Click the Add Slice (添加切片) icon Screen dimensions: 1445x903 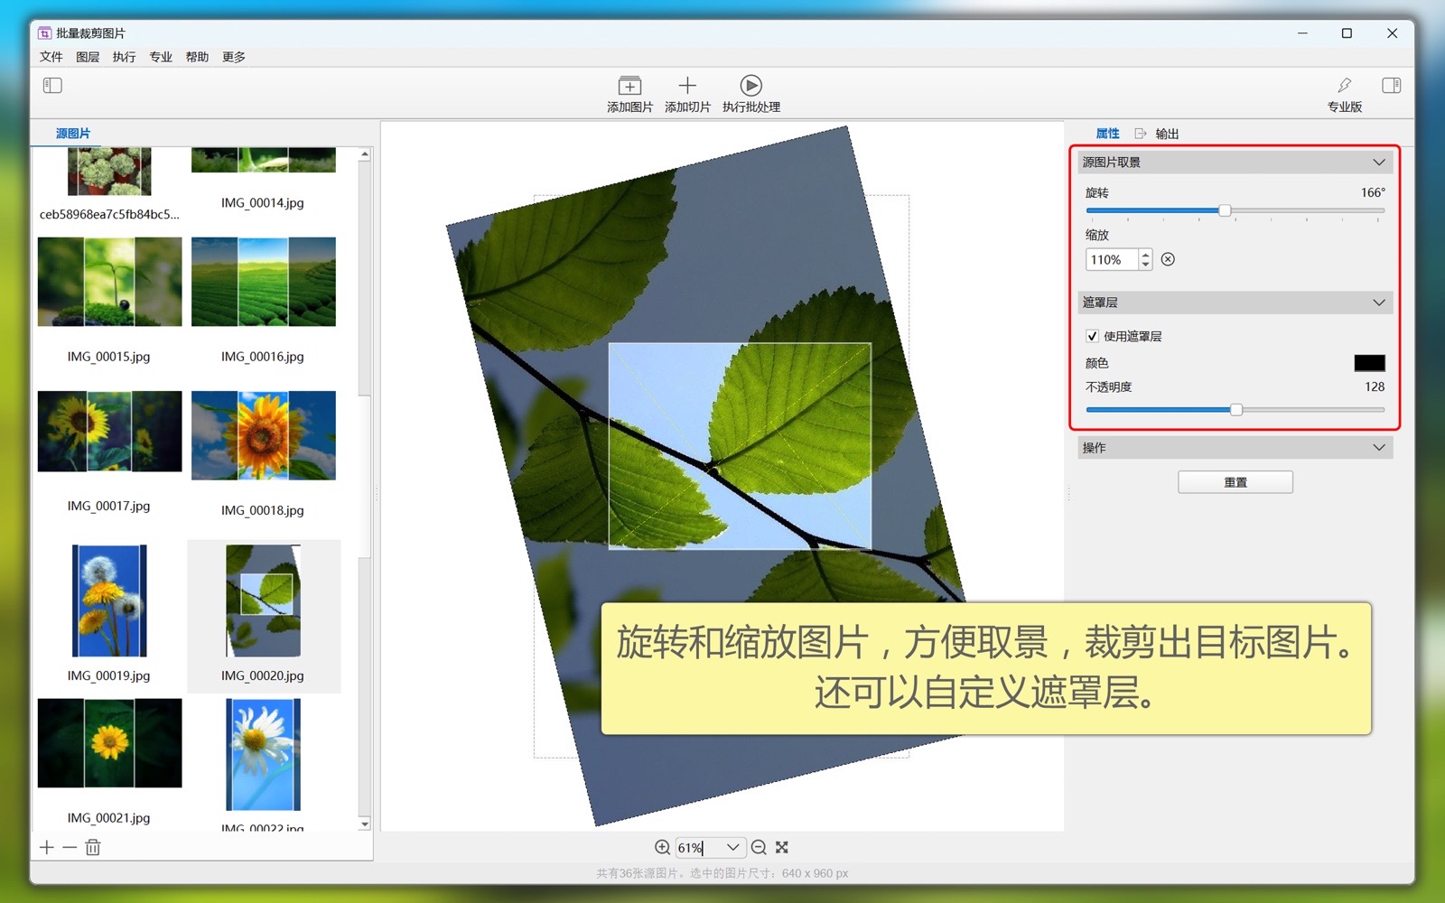pos(687,86)
